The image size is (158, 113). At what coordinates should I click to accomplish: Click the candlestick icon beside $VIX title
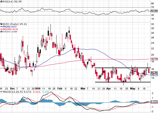[1, 24]
